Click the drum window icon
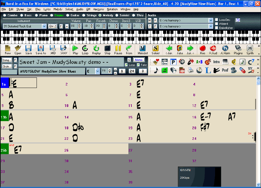The image size is (261, 188). tap(199, 70)
